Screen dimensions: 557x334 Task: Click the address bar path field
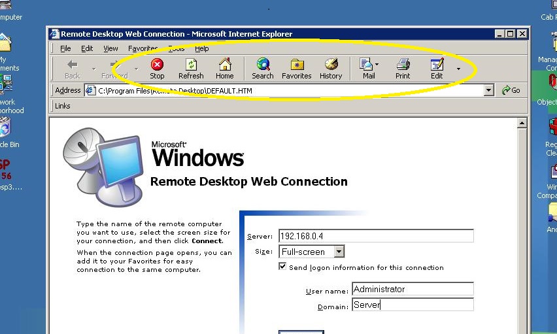click(290, 91)
